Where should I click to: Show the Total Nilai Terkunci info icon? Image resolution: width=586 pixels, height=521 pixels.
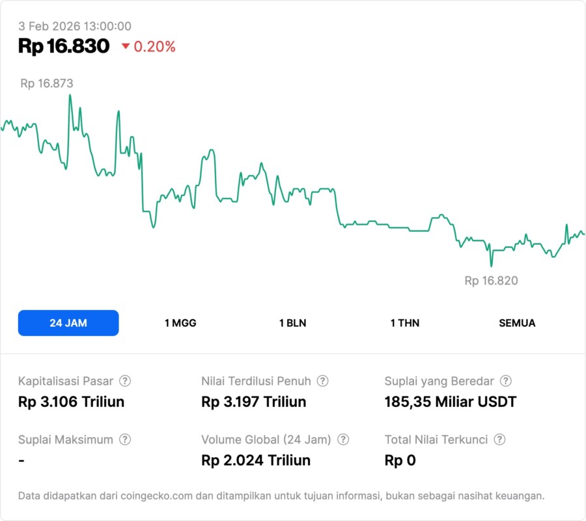click(499, 440)
